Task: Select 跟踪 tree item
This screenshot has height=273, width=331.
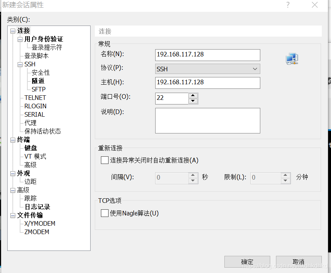Action: (x=31, y=198)
